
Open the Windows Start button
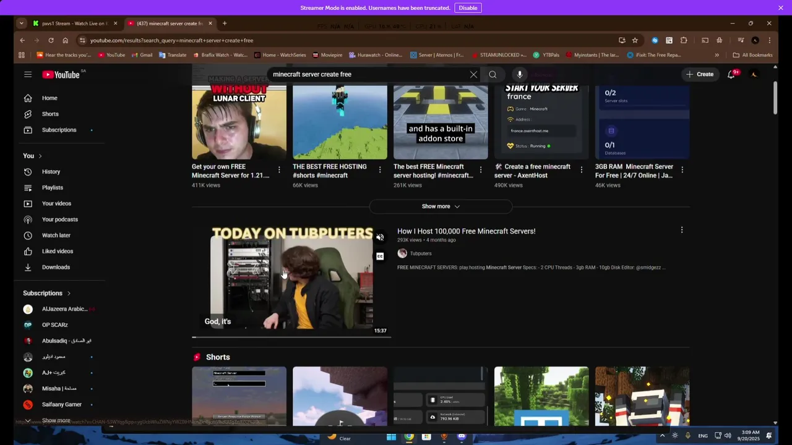point(391,437)
